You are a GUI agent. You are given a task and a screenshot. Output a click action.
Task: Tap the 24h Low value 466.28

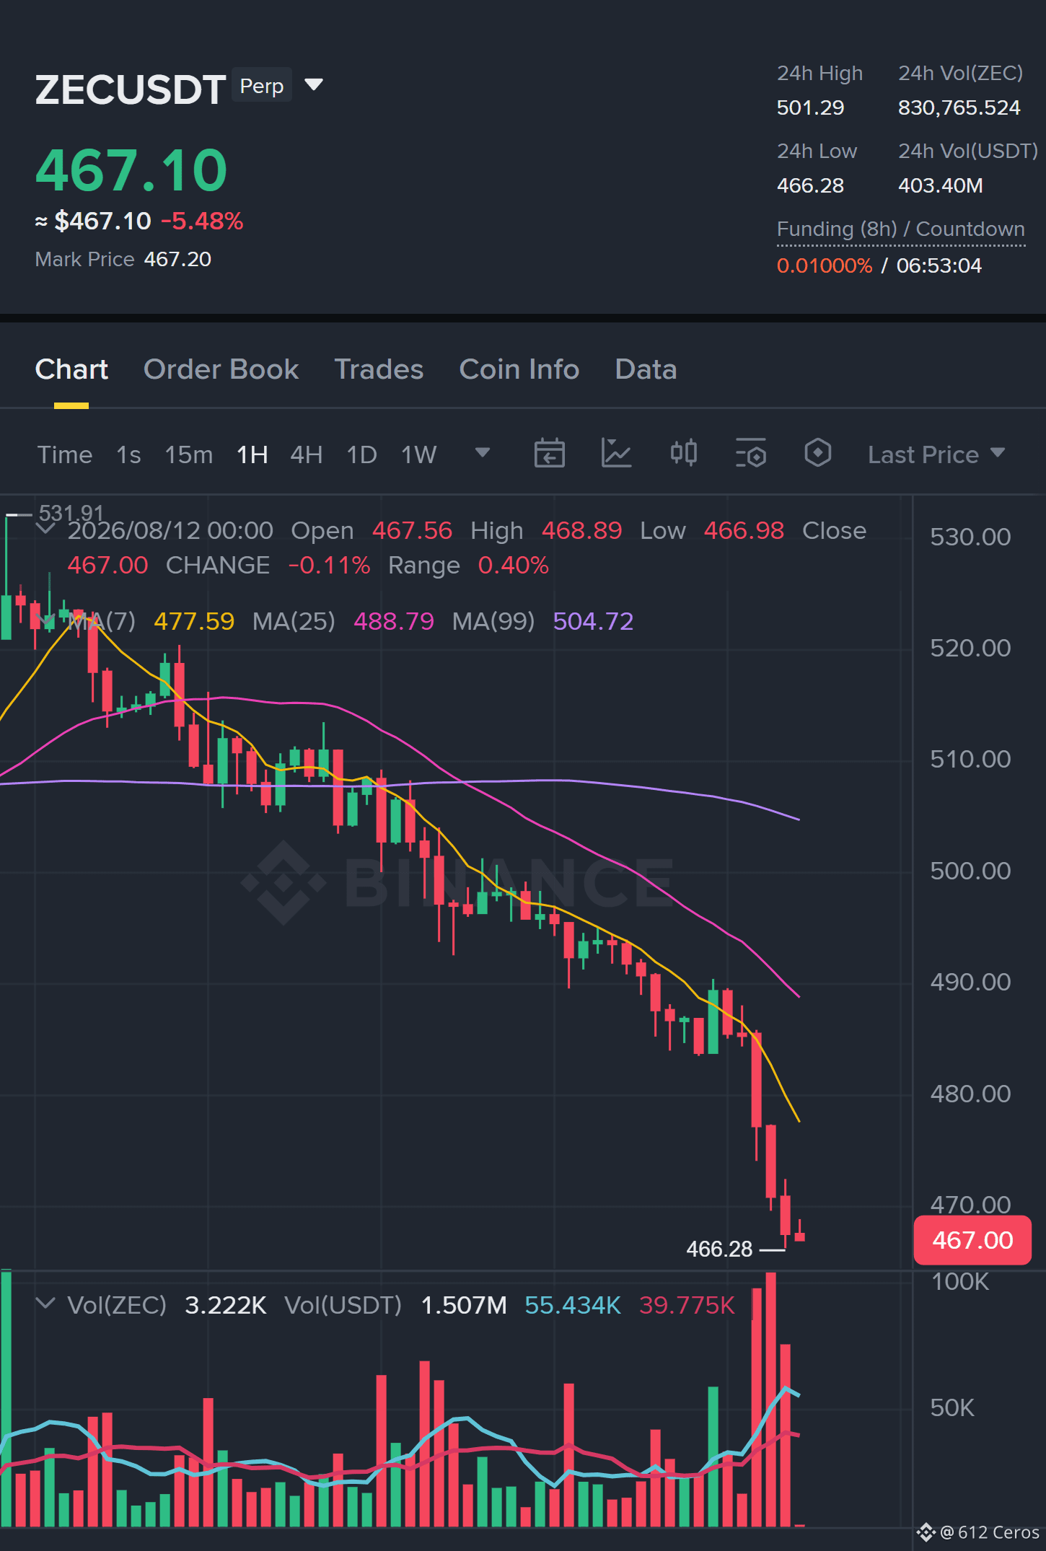pos(810,185)
